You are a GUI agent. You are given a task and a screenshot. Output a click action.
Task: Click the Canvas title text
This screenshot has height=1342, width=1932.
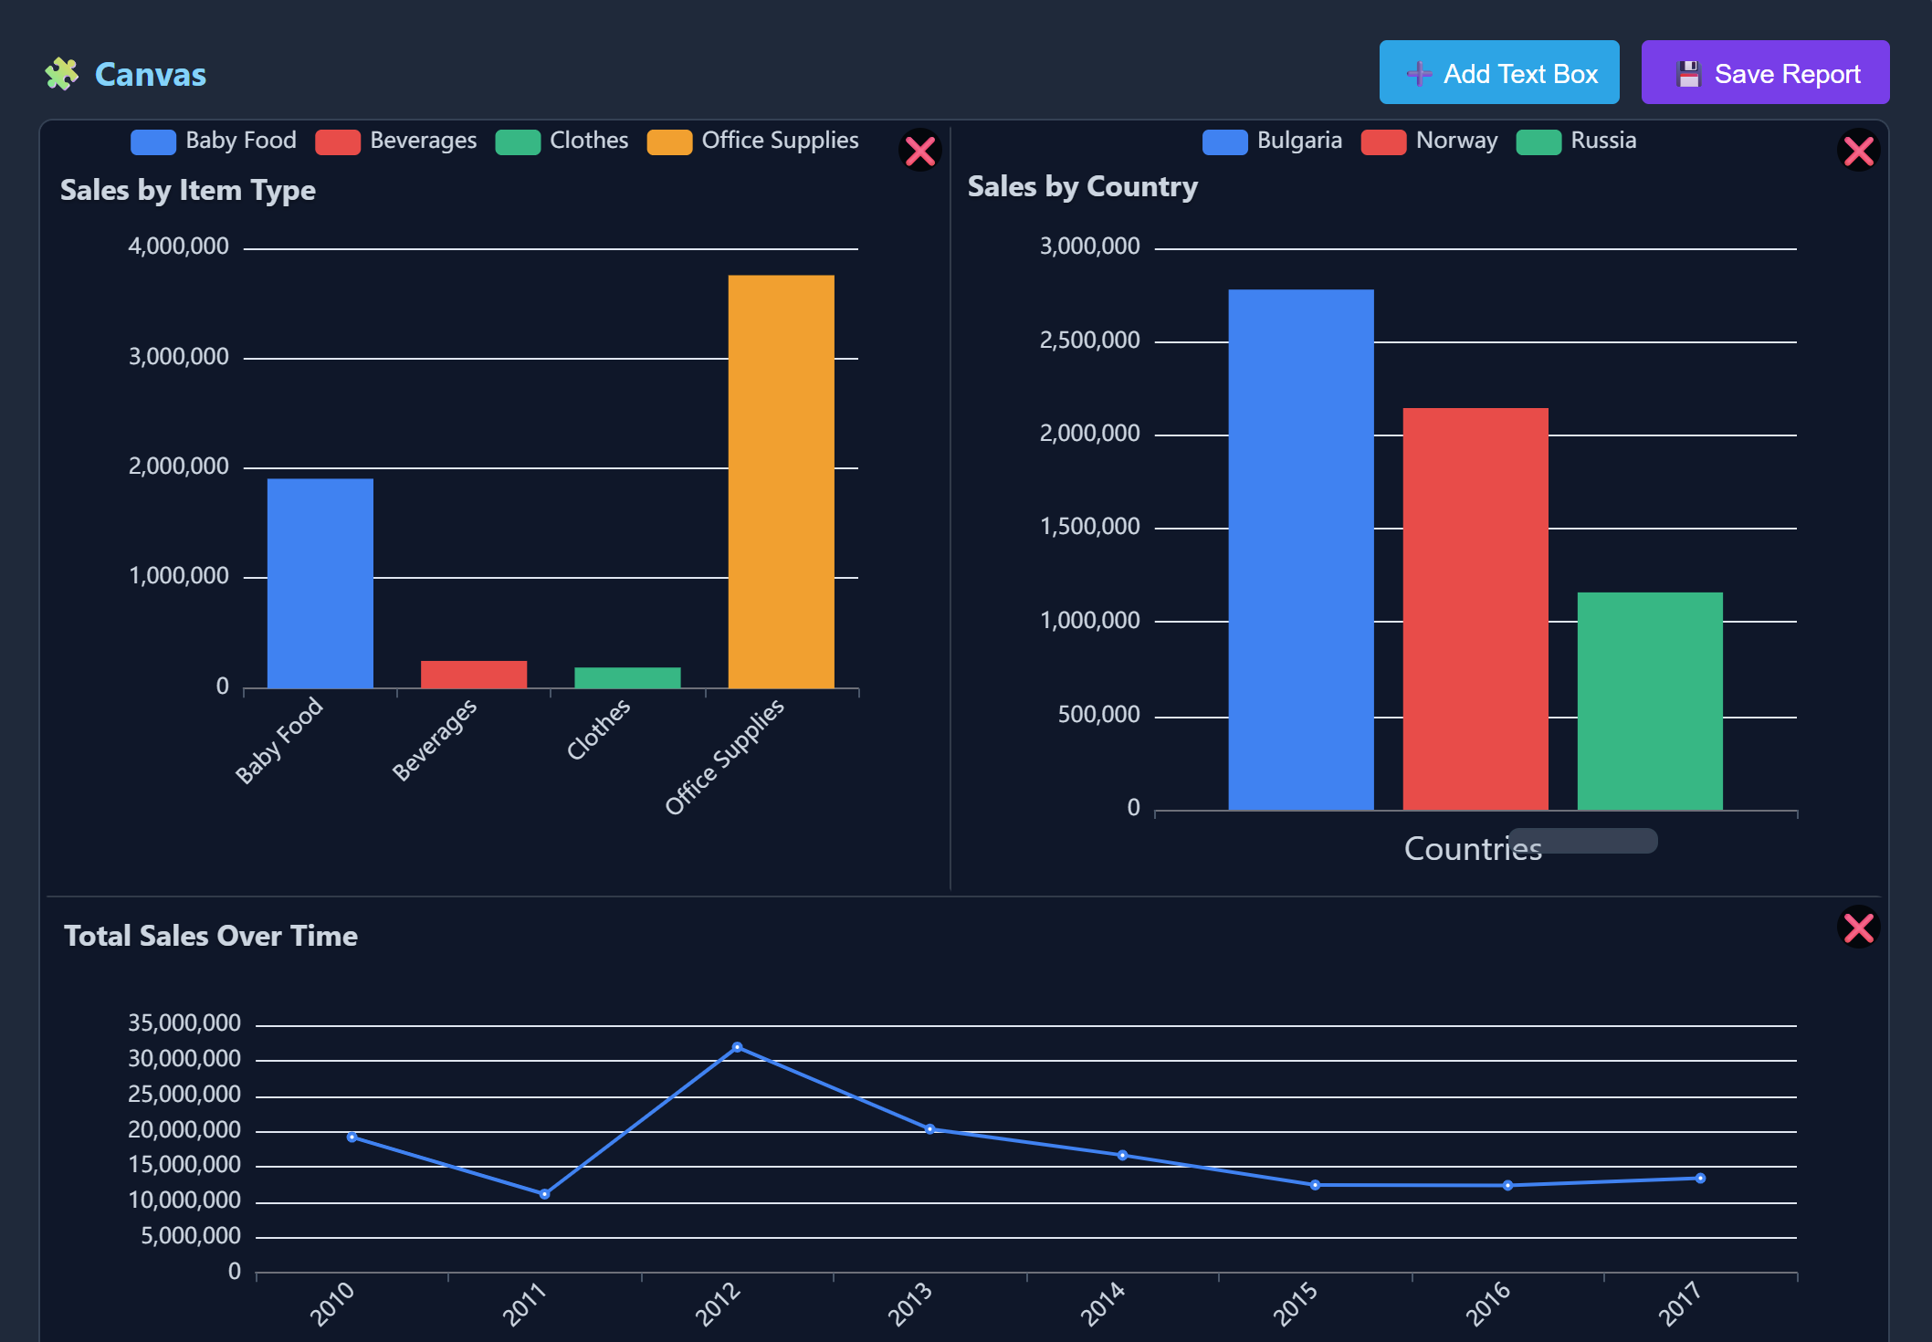[149, 74]
